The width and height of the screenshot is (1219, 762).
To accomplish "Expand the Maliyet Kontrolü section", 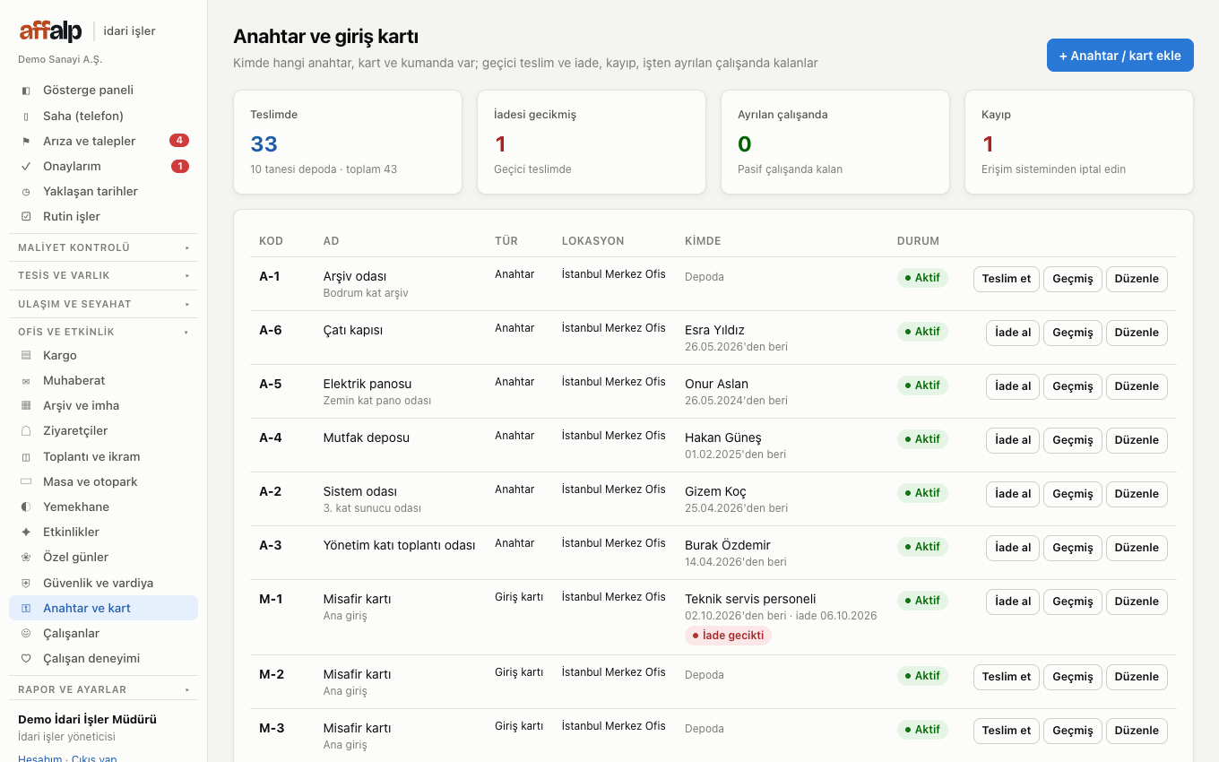I will click(104, 247).
